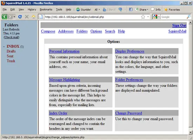Open the Favorites star toolbar button

coord(172,9)
